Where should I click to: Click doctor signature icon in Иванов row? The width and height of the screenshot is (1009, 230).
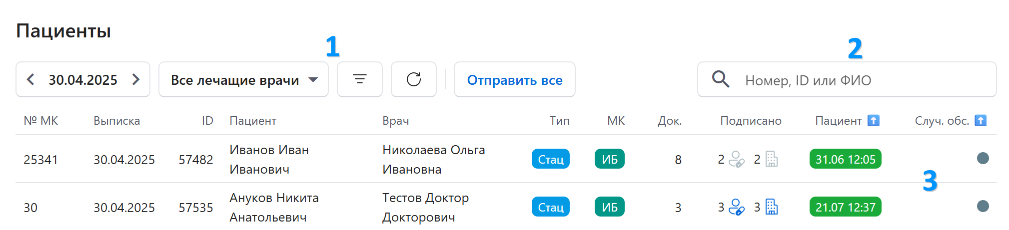(x=736, y=159)
